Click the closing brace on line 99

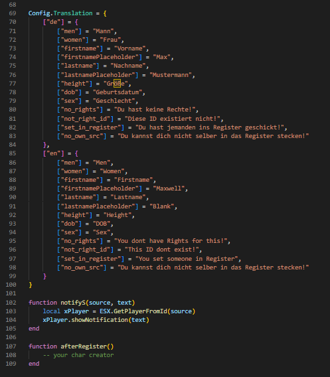44,276
